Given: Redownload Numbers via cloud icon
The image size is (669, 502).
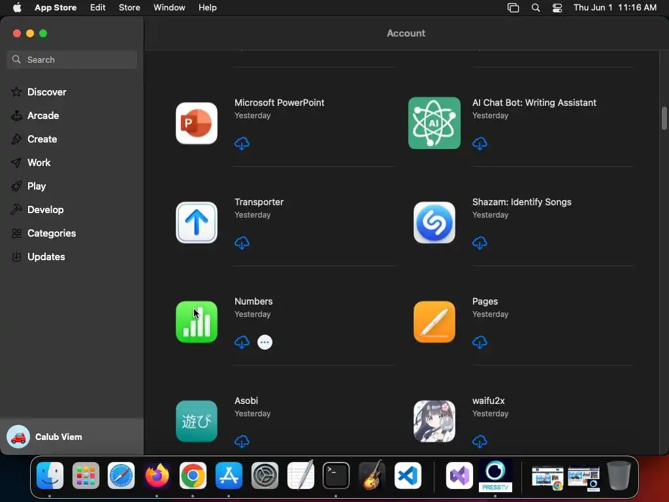Looking at the screenshot, I should 242,343.
